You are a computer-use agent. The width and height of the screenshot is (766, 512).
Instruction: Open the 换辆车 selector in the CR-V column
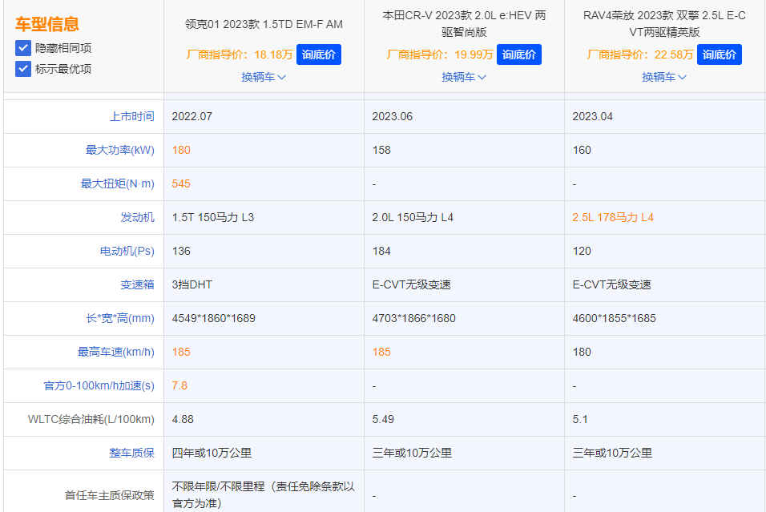pos(463,77)
